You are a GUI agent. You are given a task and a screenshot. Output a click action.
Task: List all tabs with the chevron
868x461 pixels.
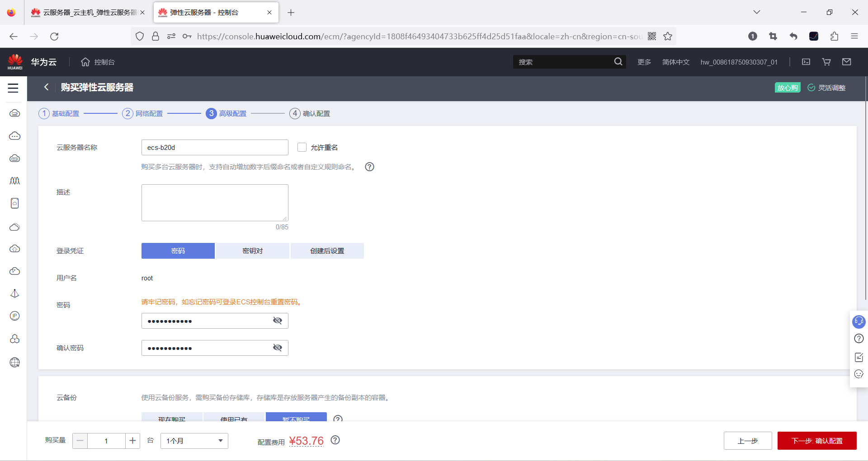click(x=756, y=12)
